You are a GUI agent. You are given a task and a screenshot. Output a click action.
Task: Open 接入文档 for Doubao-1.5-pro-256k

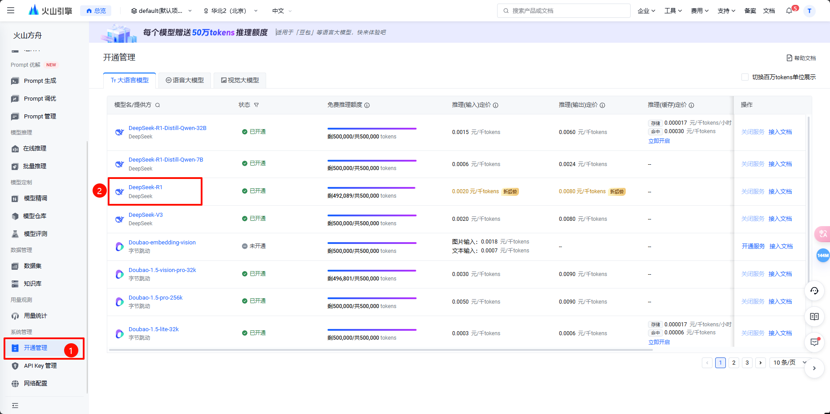click(x=780, y=302)
